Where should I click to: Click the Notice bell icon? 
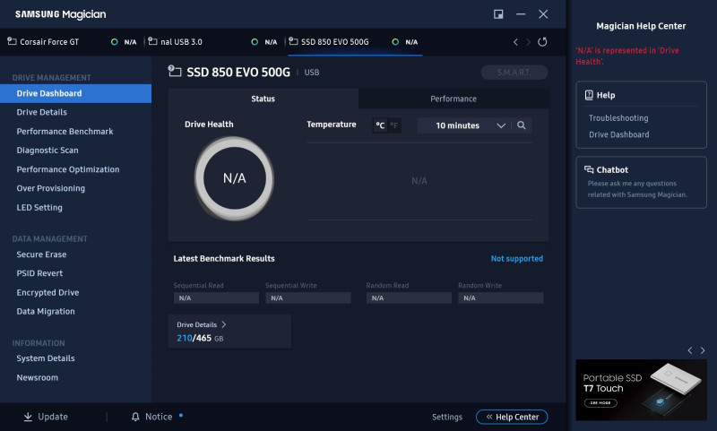(x=135, y=417)
